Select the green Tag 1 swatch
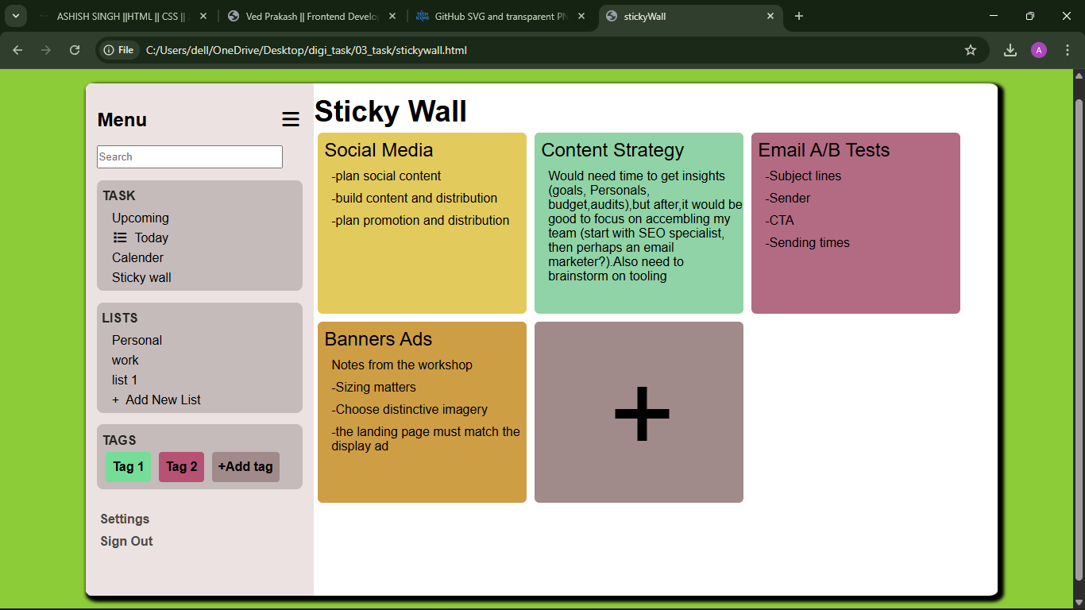The height and width of the screenshot is (610, 1085). pos(128,466)
